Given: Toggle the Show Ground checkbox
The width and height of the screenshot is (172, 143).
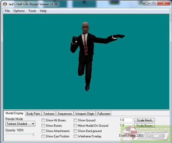Looking at the screenshot, I should [75, 120].
